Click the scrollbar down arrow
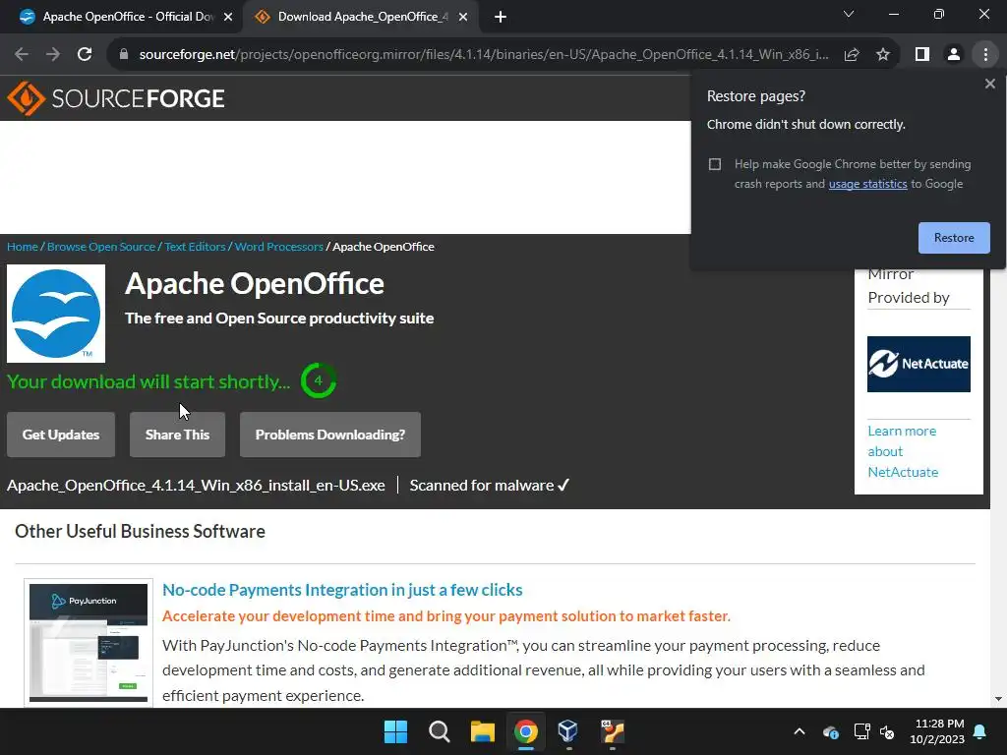Screen dimensions: 1007x755 coord(998,699)
